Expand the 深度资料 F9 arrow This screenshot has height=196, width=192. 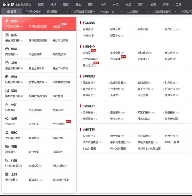pos(81,82)
